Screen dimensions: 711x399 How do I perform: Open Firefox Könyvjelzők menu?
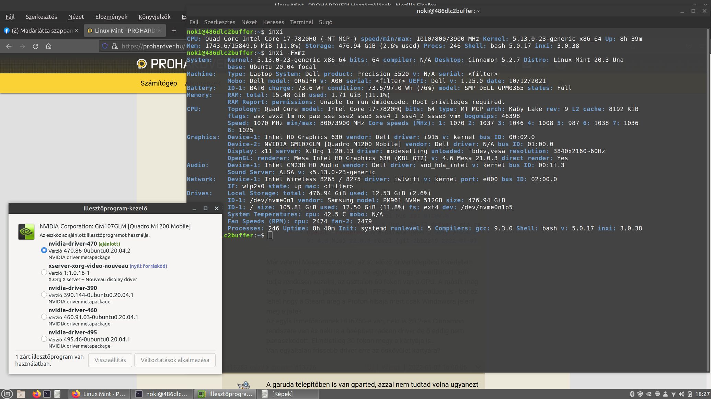[x=154, y=17]
